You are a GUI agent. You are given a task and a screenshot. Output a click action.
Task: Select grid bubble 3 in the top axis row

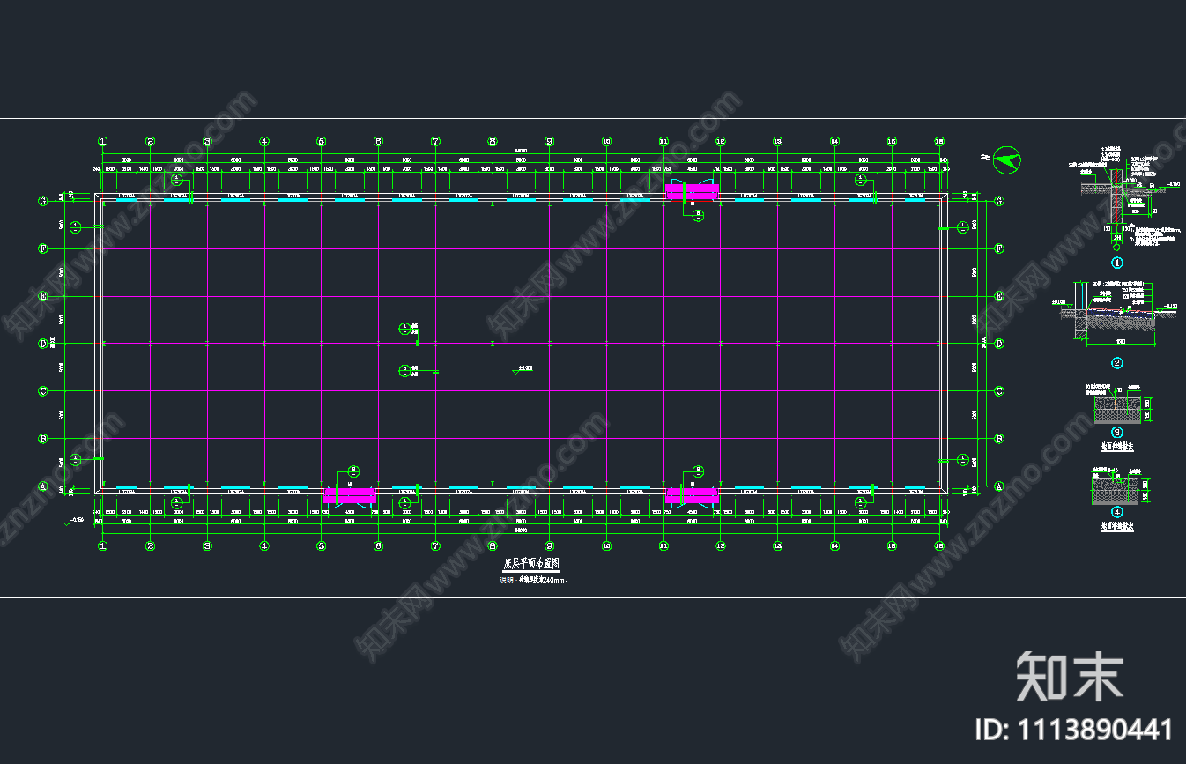tap(207, 141)
